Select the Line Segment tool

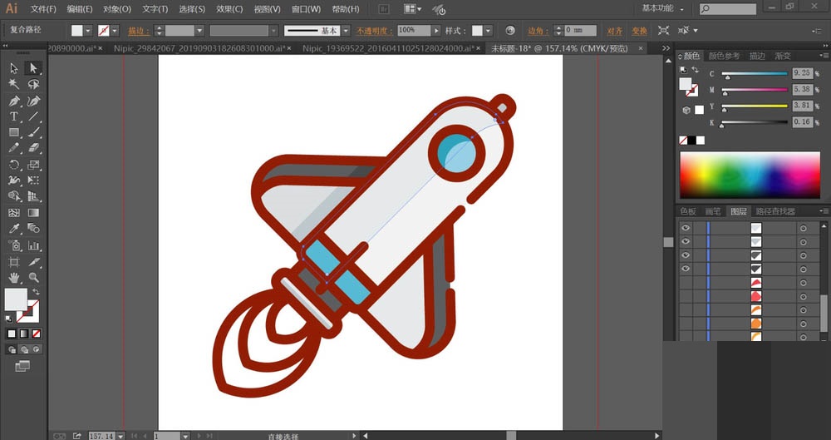(33, 116)
